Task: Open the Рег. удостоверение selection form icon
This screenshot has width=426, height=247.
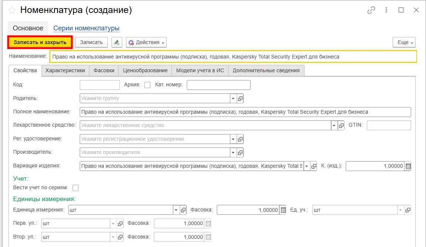Action: pyautogui.click(x=240, y=139)
